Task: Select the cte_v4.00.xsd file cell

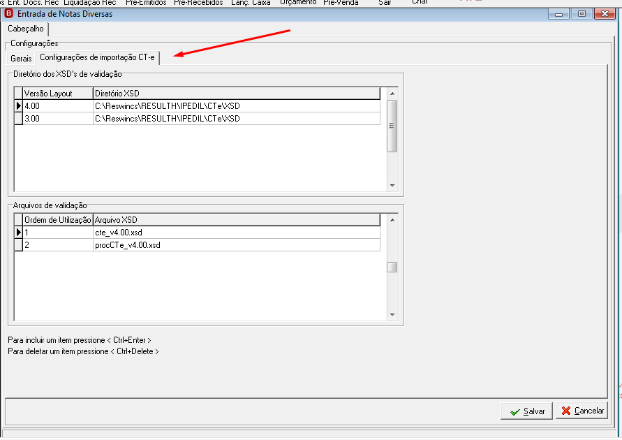Action: coord(237,233)
